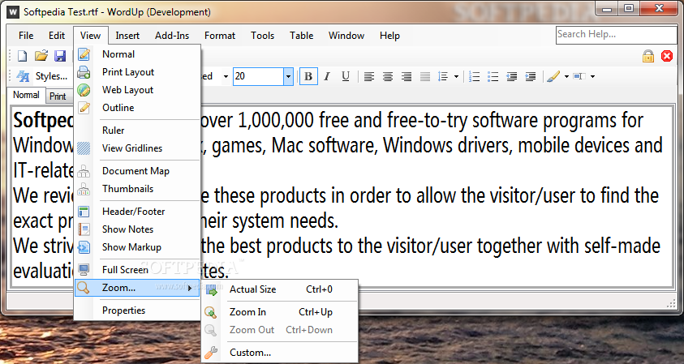
Task: Toggle Show Notes
Action: click(x=137, y=229)
